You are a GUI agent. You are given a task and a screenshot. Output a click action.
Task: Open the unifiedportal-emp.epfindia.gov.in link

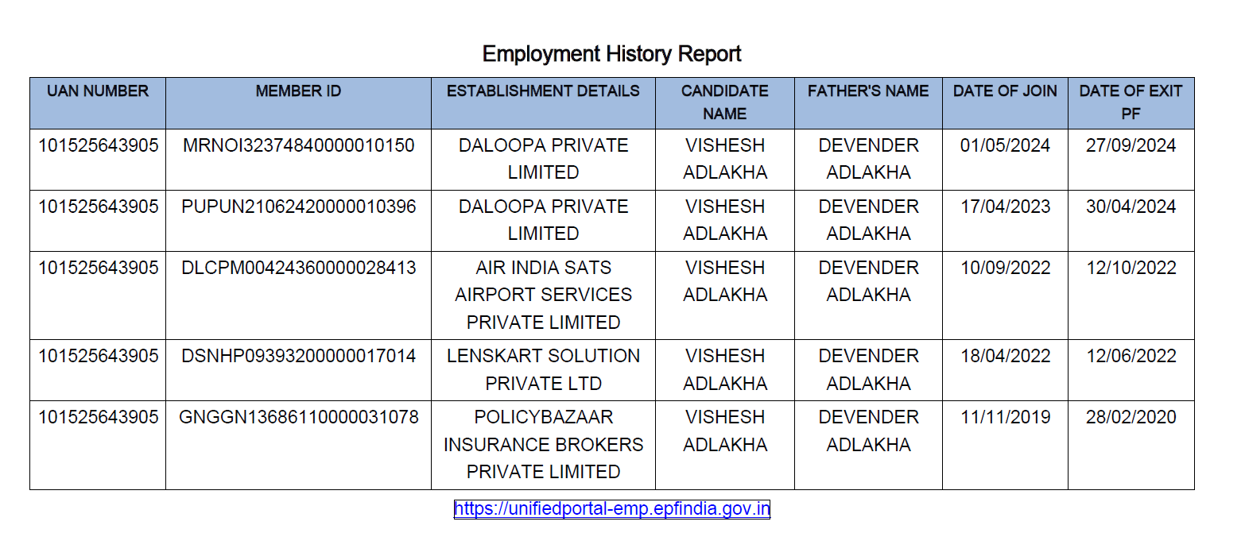pos(611,509)
